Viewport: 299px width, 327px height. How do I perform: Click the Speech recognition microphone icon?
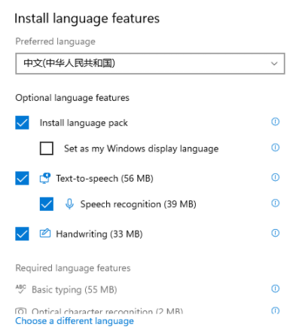click(69, 204)
